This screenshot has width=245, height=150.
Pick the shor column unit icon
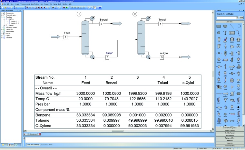[238, 101]
